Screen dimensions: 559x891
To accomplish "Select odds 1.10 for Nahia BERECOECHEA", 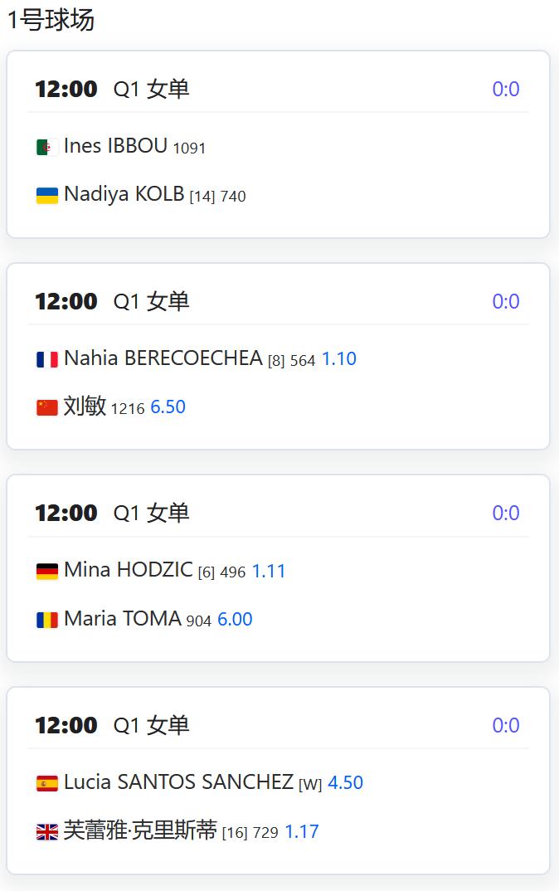I will pos(338,358).
